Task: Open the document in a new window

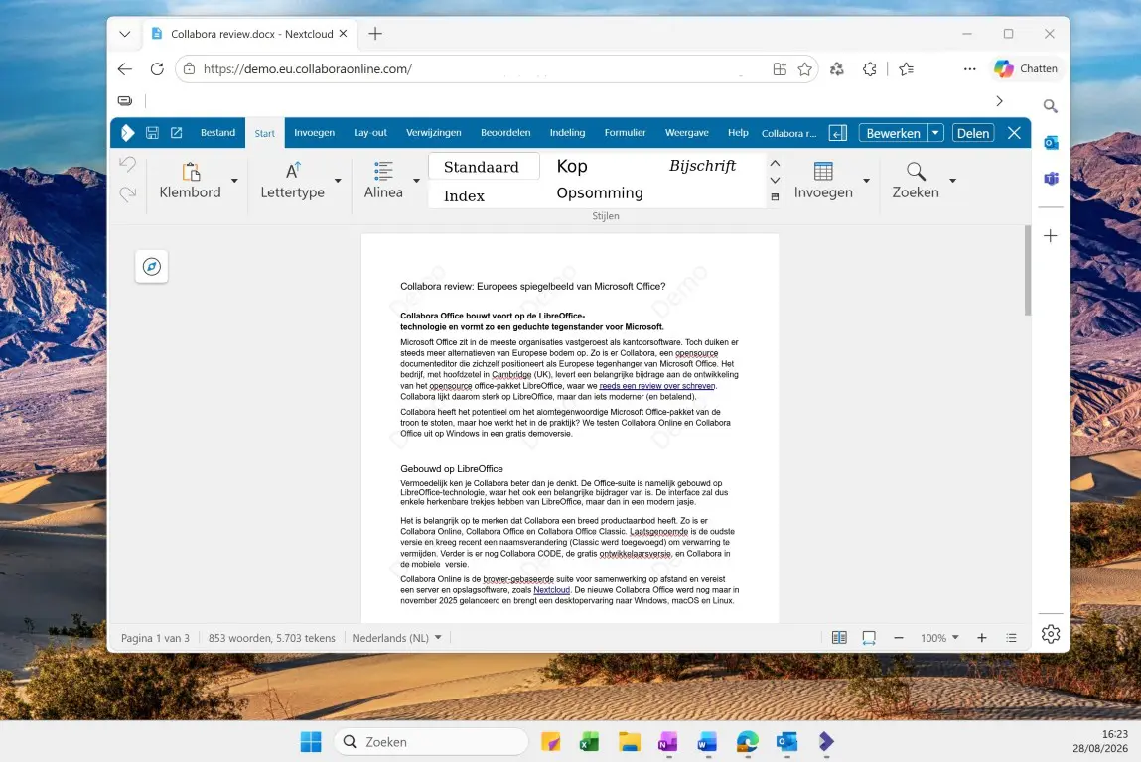Action: [176, 132]
